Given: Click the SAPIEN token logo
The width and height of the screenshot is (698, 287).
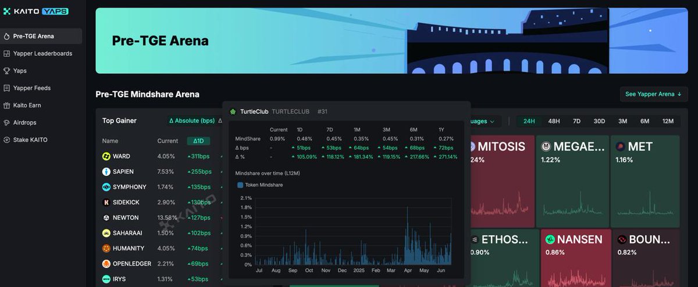Looking at the screenshot, I should 106,171.
